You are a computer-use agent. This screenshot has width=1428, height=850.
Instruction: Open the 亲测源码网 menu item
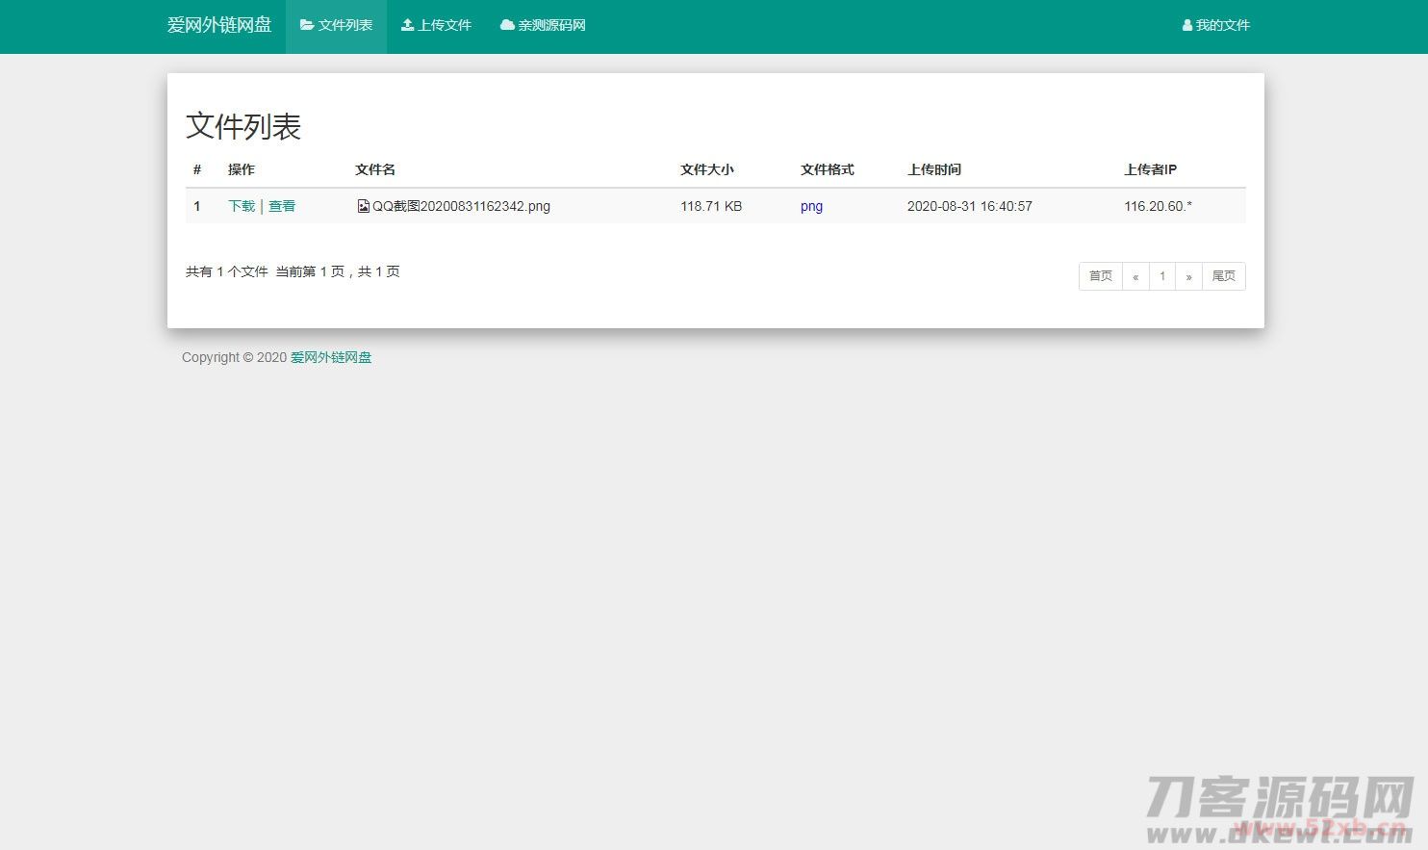[550, 25]
